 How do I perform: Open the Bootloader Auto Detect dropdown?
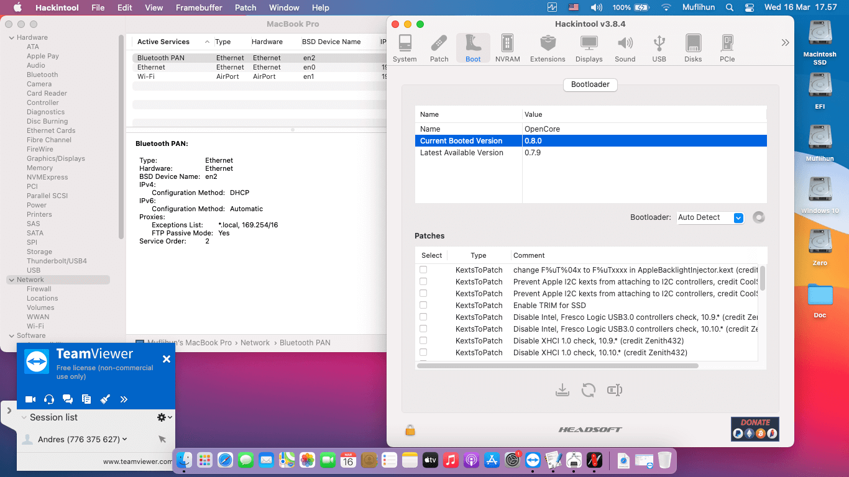710,217
